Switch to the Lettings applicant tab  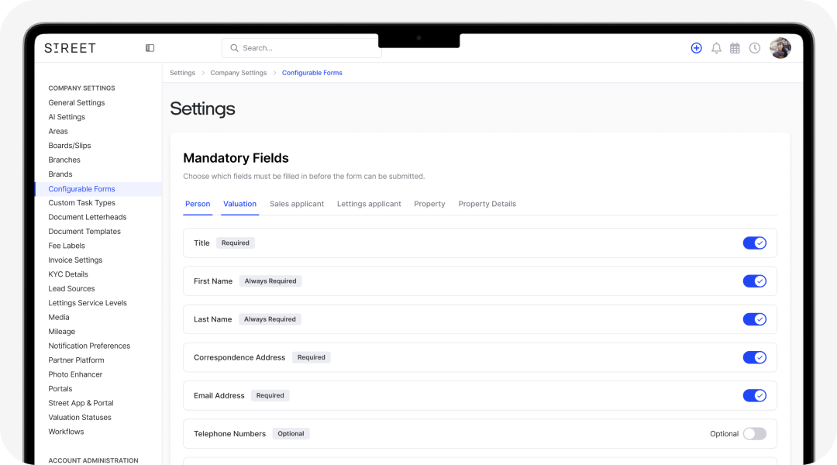click(369, 204)
